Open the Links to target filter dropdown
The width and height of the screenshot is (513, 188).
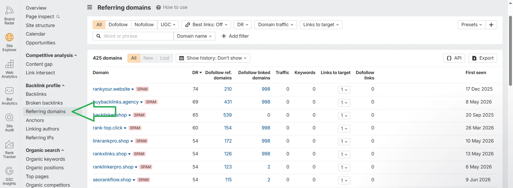[x=321, y=25]
